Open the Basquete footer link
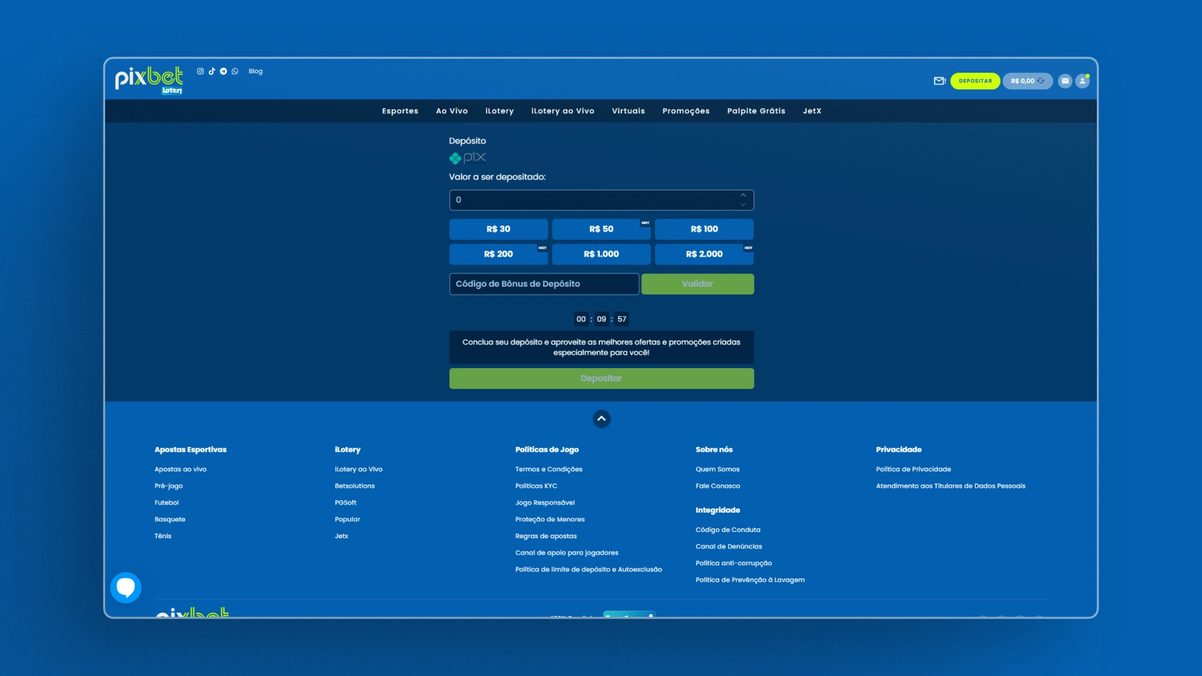The height and width of the screenshot is (676, 1202). click(170, 520)
